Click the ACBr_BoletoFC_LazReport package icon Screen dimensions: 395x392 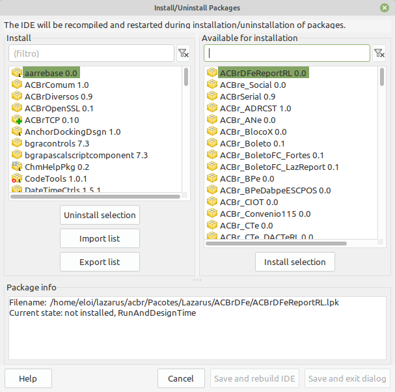click(212, 167)
